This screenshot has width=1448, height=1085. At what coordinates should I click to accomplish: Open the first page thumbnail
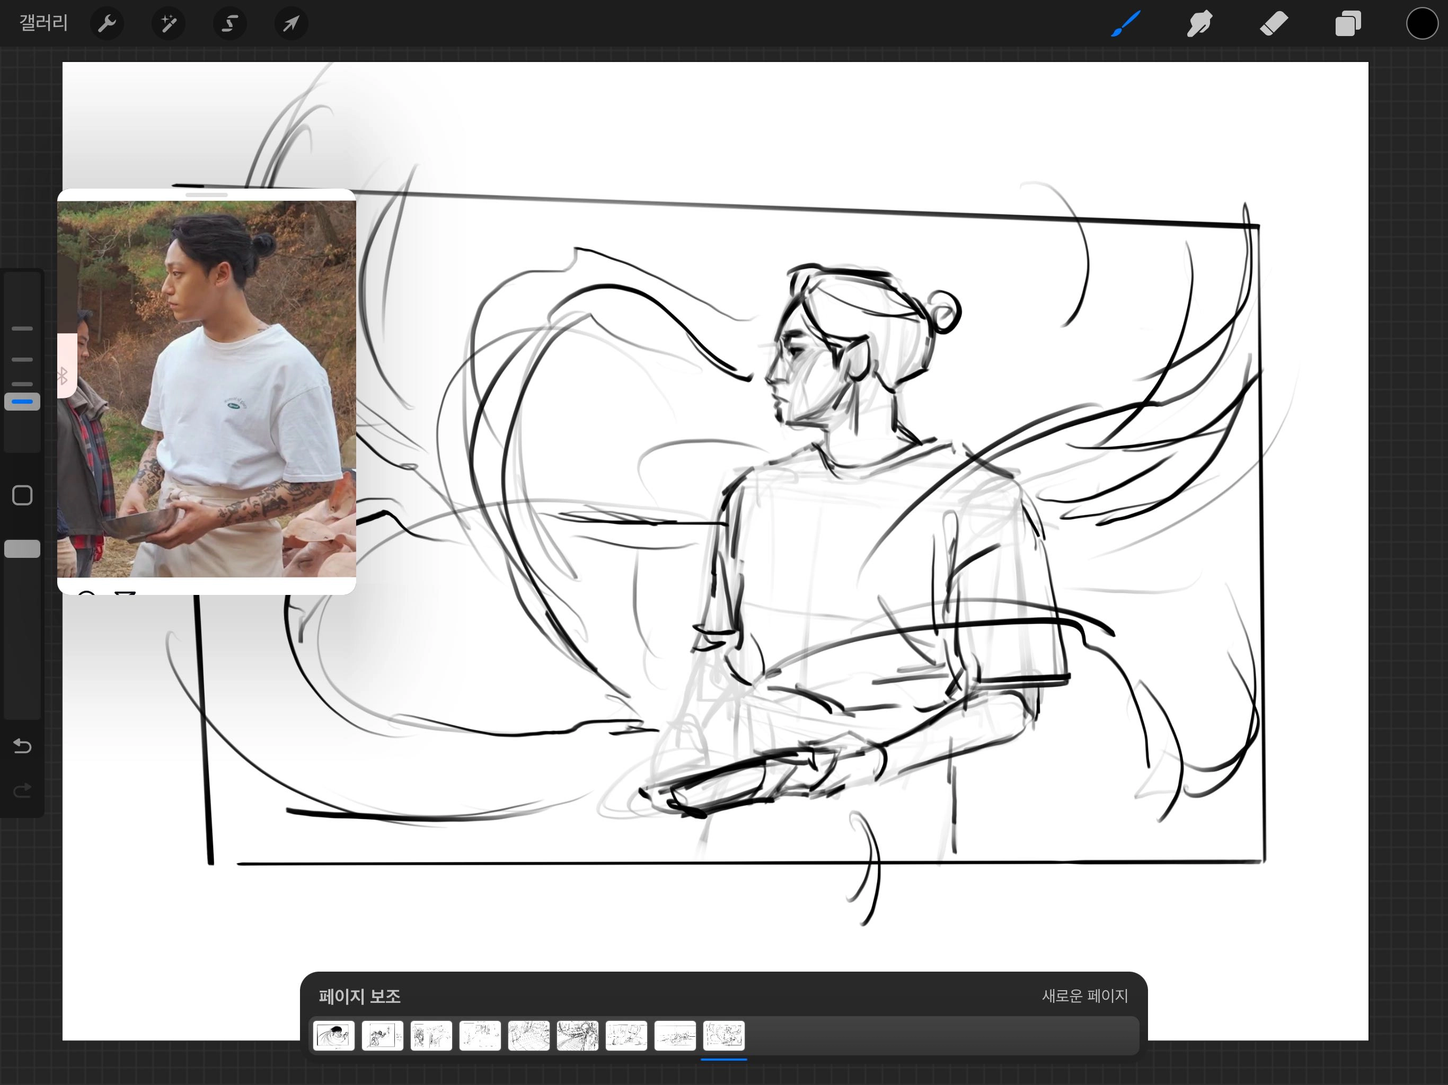coord(334,1036)
